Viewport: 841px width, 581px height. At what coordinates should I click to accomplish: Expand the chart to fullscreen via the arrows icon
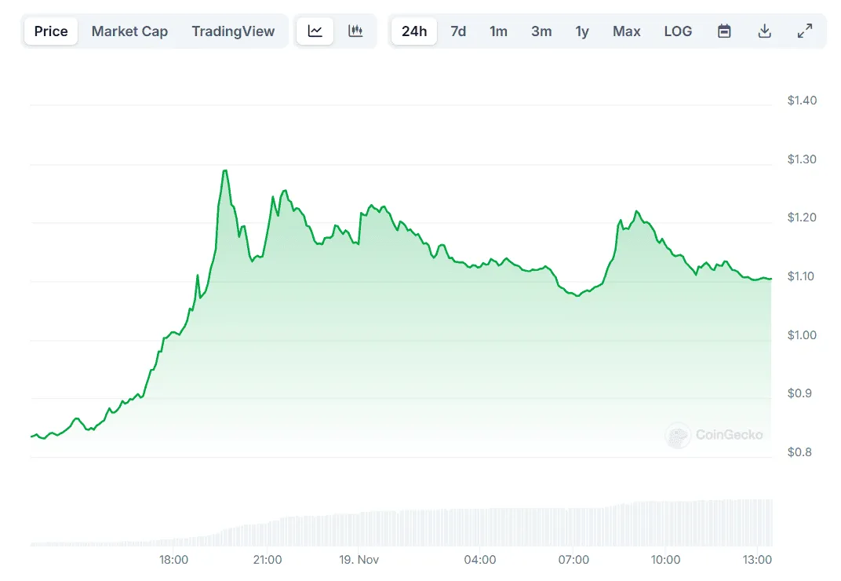(x=803, y=31)
